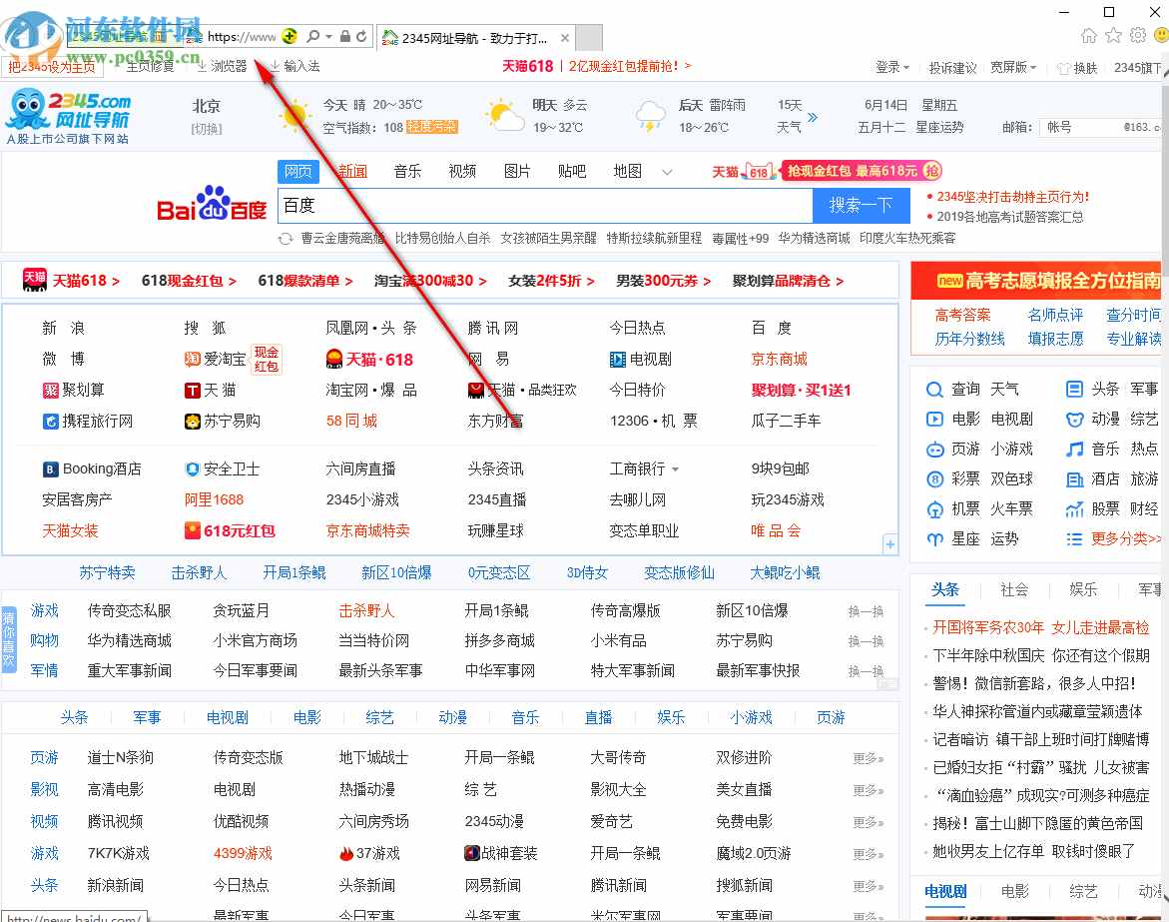Open the 登录 login dropdown
Screen dimensions: 1169x922
click(889, 67)
